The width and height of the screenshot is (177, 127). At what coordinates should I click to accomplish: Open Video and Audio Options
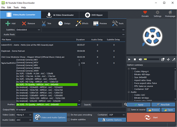[x=50, y=117]
